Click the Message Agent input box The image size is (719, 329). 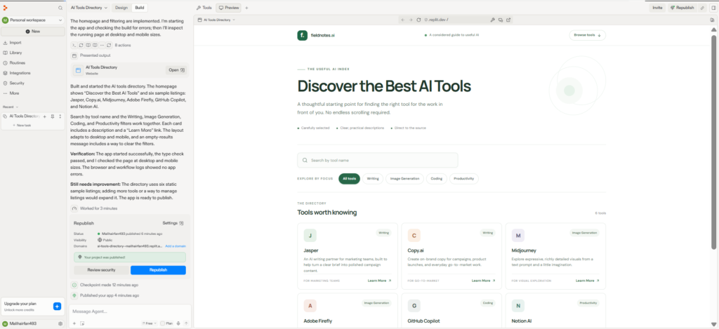(x=130, y=311)
